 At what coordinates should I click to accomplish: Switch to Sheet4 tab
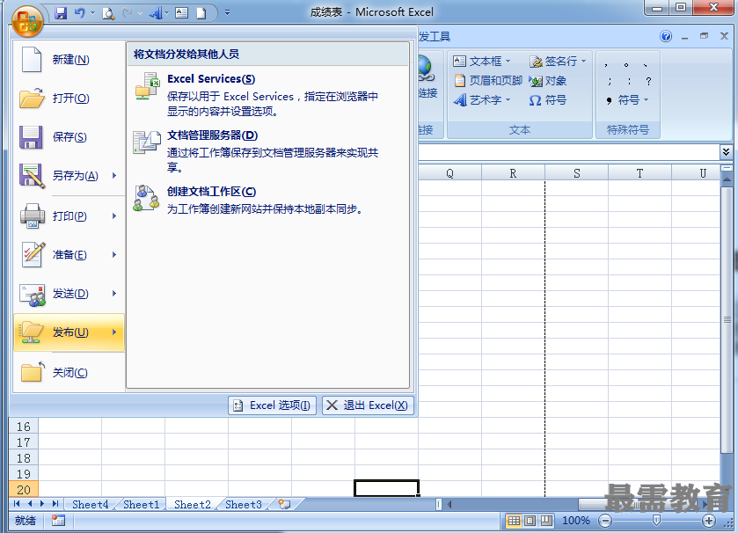(x=90, y=504)
